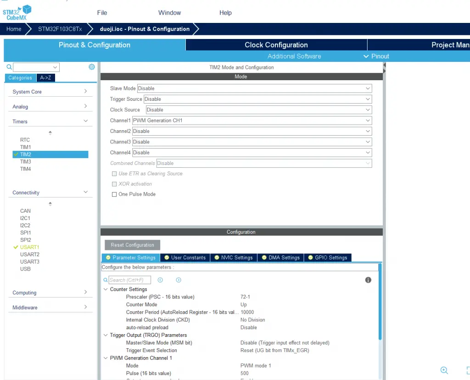Open the Combined Channels dropdown
The width and height of the screenshot is (470, 380).
(264, 163)
